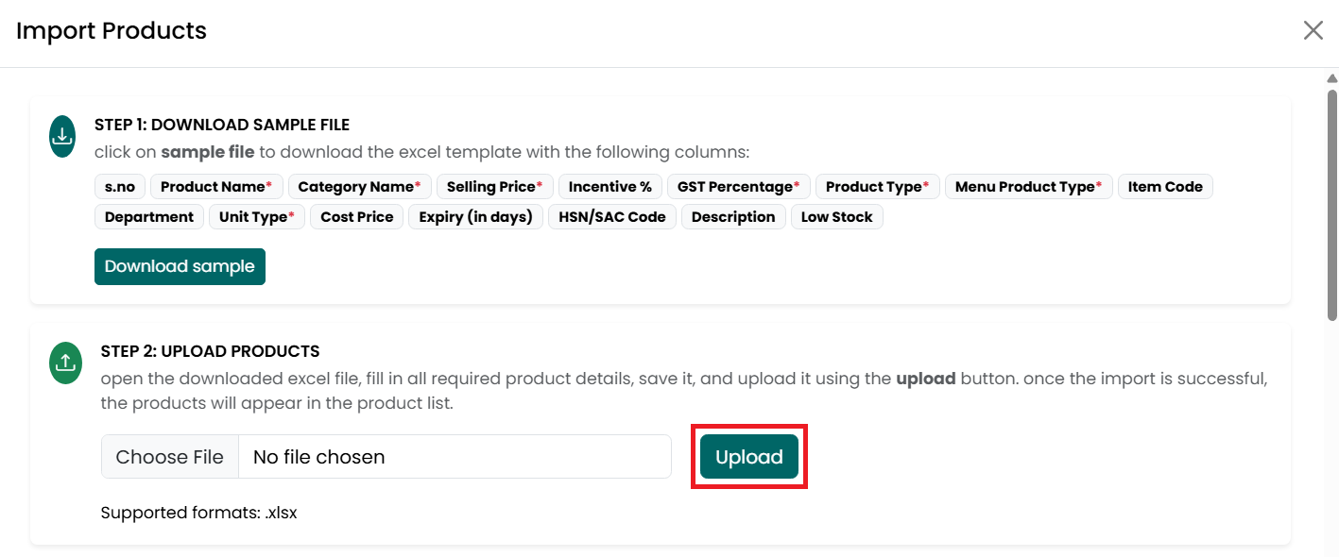The image size is (1339, 557).
Task: Click the Item Code column tag
Action: tap(1165, 187)
